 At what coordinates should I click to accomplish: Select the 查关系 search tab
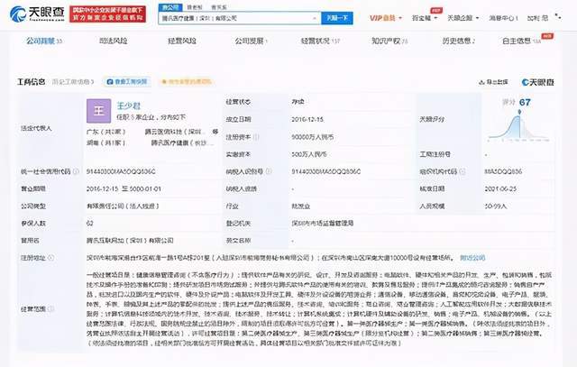219,7
